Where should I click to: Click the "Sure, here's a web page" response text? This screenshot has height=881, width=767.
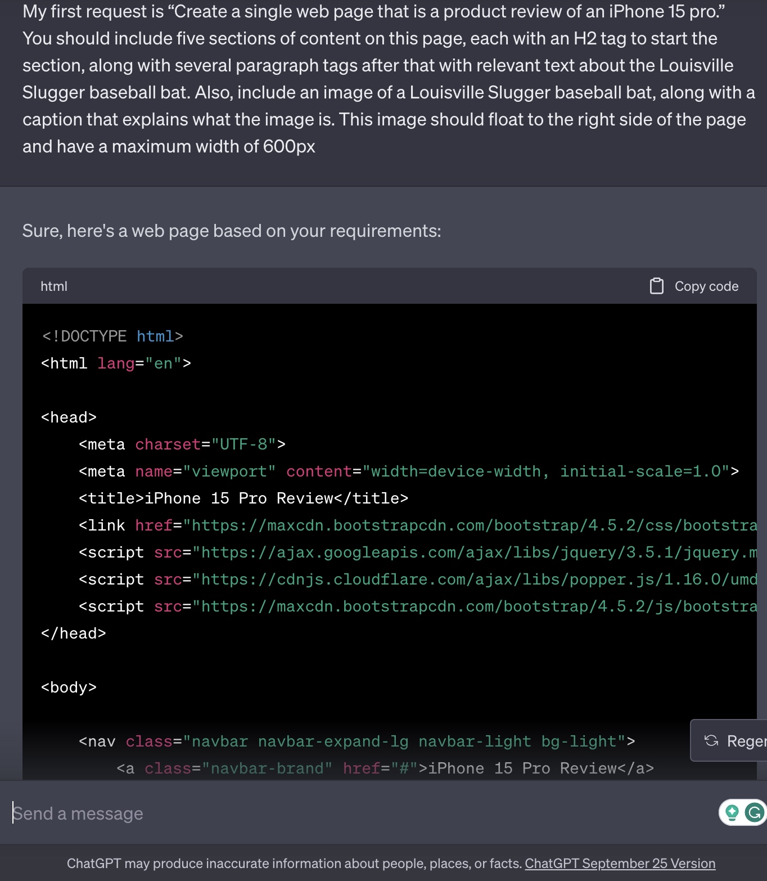pyautogui.click(x=232, y=231)
